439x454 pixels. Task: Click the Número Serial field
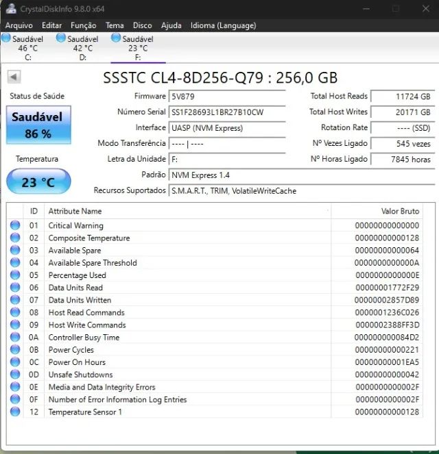tap(227, 112)
